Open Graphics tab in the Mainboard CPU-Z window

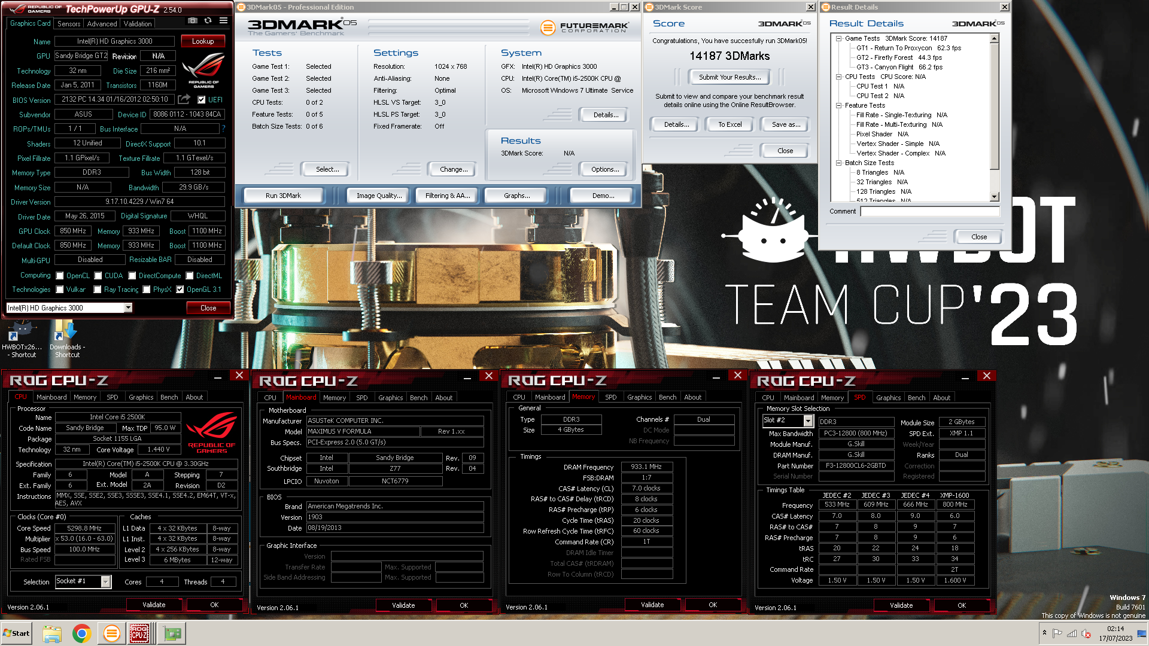391,398
